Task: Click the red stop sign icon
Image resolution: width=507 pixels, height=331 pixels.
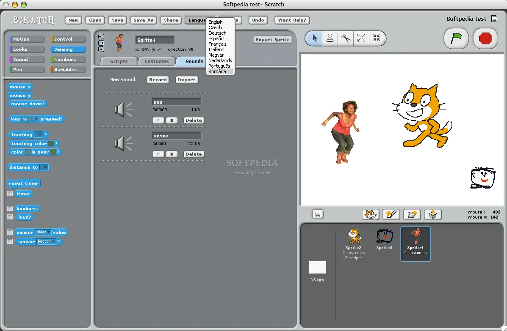Action: (485, 38)
